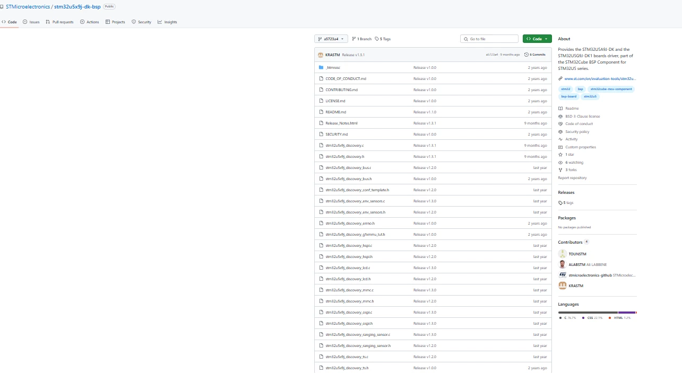Image resolution: width=682 pixels, height=374 pixels.
Task: Select the stm32 topic tag
Action: tap(565, 89)
